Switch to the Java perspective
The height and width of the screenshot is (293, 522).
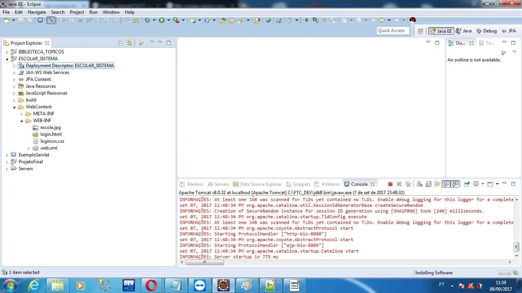(x=464, y=31)
